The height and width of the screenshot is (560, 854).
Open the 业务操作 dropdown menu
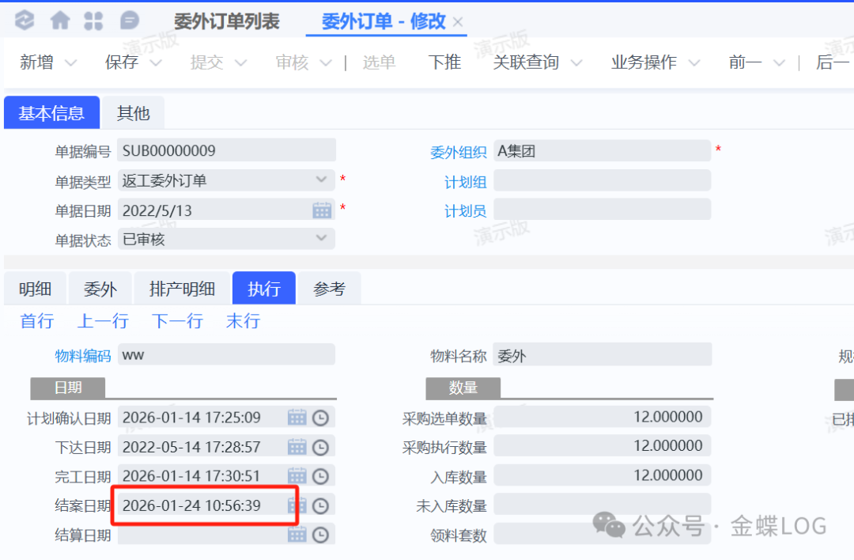(694, 63)
